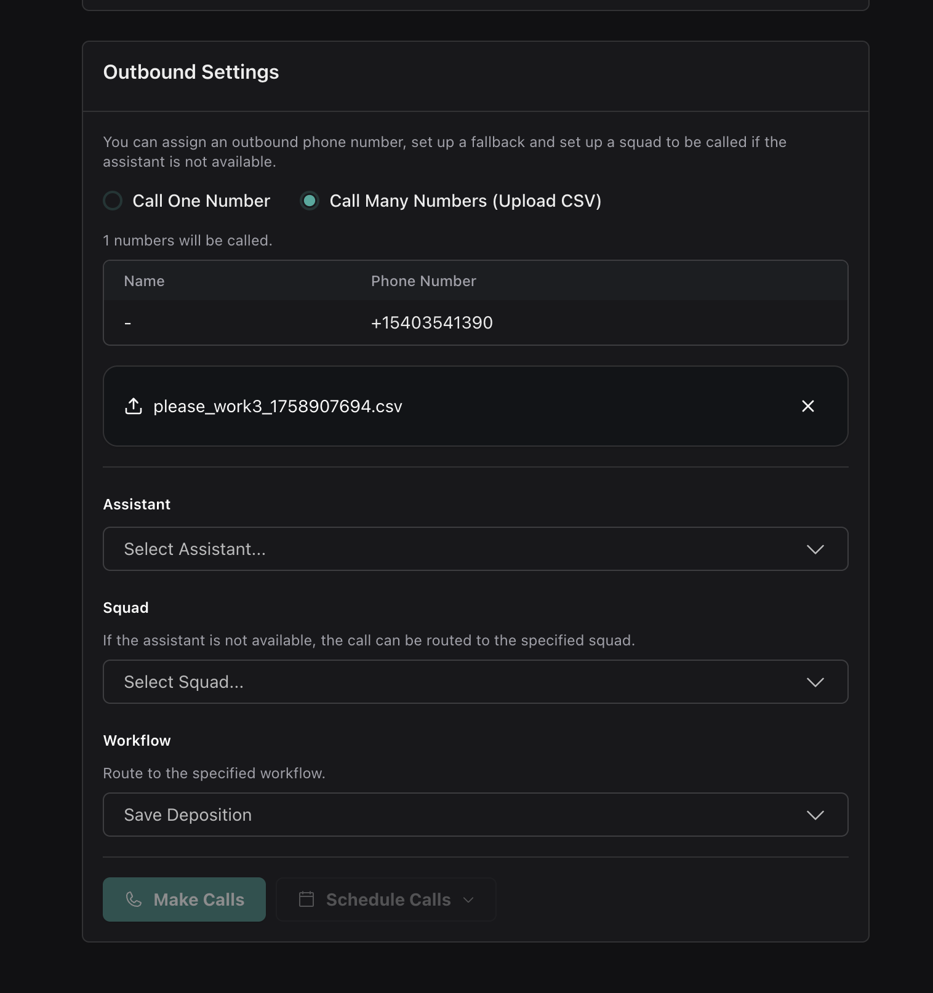The image size is (933, 993).
Task: Open the Schedule Calls dropdown arrow
Action: (x=469, y=899)
